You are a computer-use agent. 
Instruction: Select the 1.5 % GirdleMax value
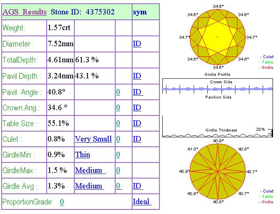point(57,170)
